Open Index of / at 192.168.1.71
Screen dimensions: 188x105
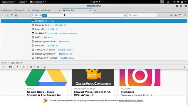point(94,29)
